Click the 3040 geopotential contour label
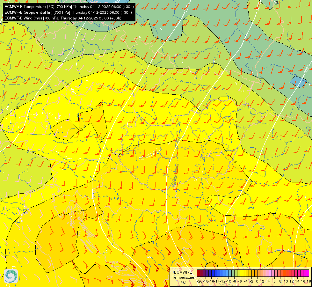 (x=303, y=216)
